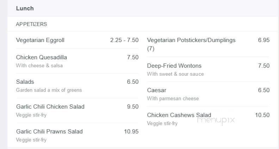Click 'With cheese & salsa' description
The width and height of the screenshot is (279, 149).
point(39,66)
